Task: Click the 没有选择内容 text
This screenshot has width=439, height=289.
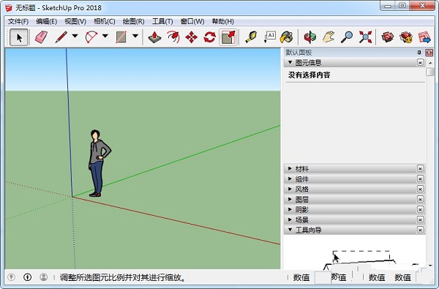Action: (309, 75)
